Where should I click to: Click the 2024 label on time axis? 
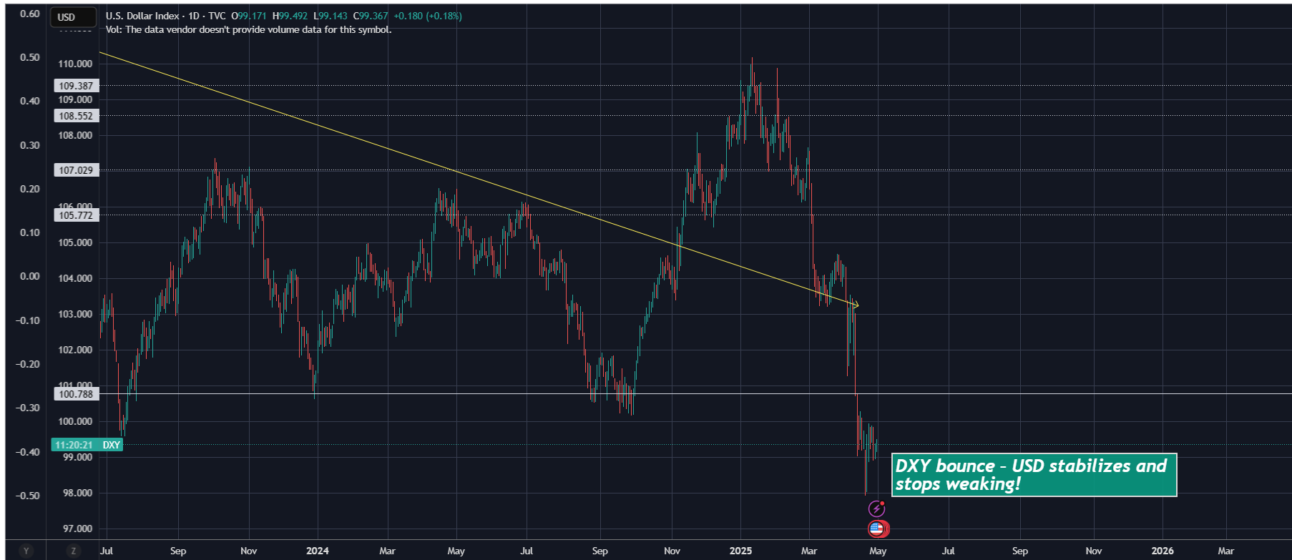[x=318, y=551]
